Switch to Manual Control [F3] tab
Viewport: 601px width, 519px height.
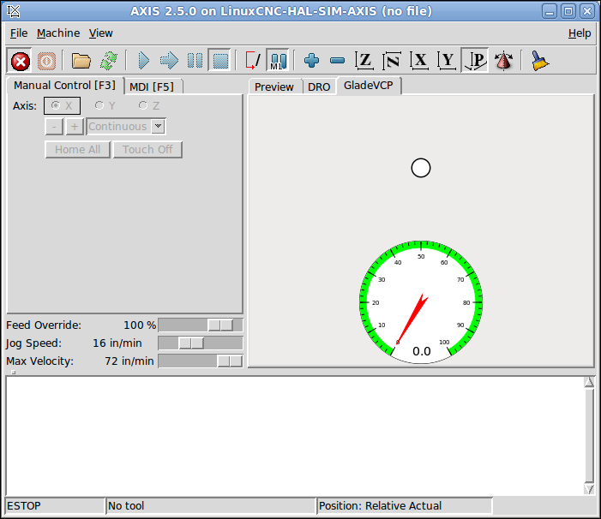(x=65, y=86)
